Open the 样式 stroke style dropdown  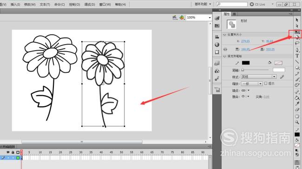(x=259, y=77)
